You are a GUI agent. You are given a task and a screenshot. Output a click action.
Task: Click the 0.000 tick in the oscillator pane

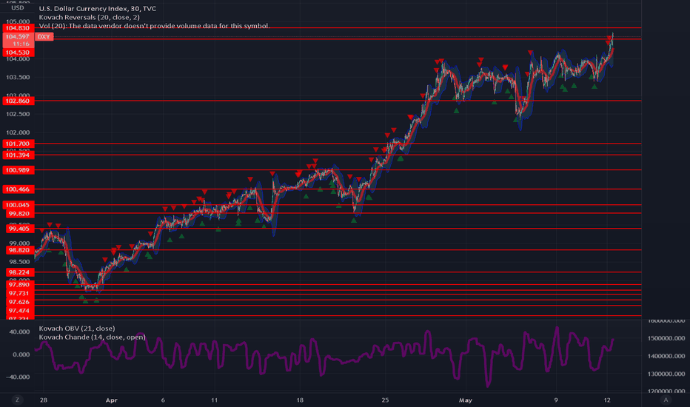(x=21, y=354)
